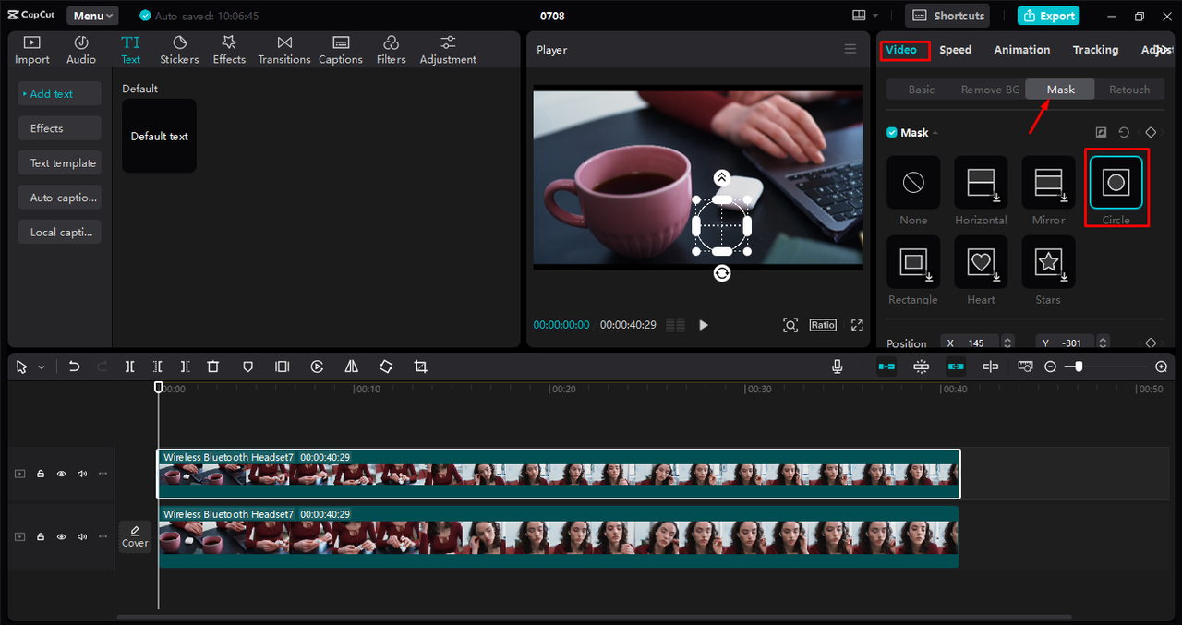Zoom out the timeline

pyautogui.click(x=1051, y=367)
